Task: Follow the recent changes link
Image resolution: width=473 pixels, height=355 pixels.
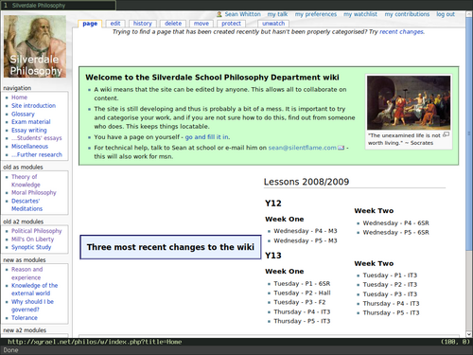Action: [x=401, y=32]
